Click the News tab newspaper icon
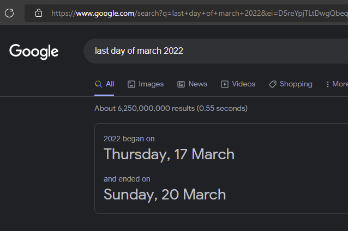This screenshot has width=348, height=231. 181,84
